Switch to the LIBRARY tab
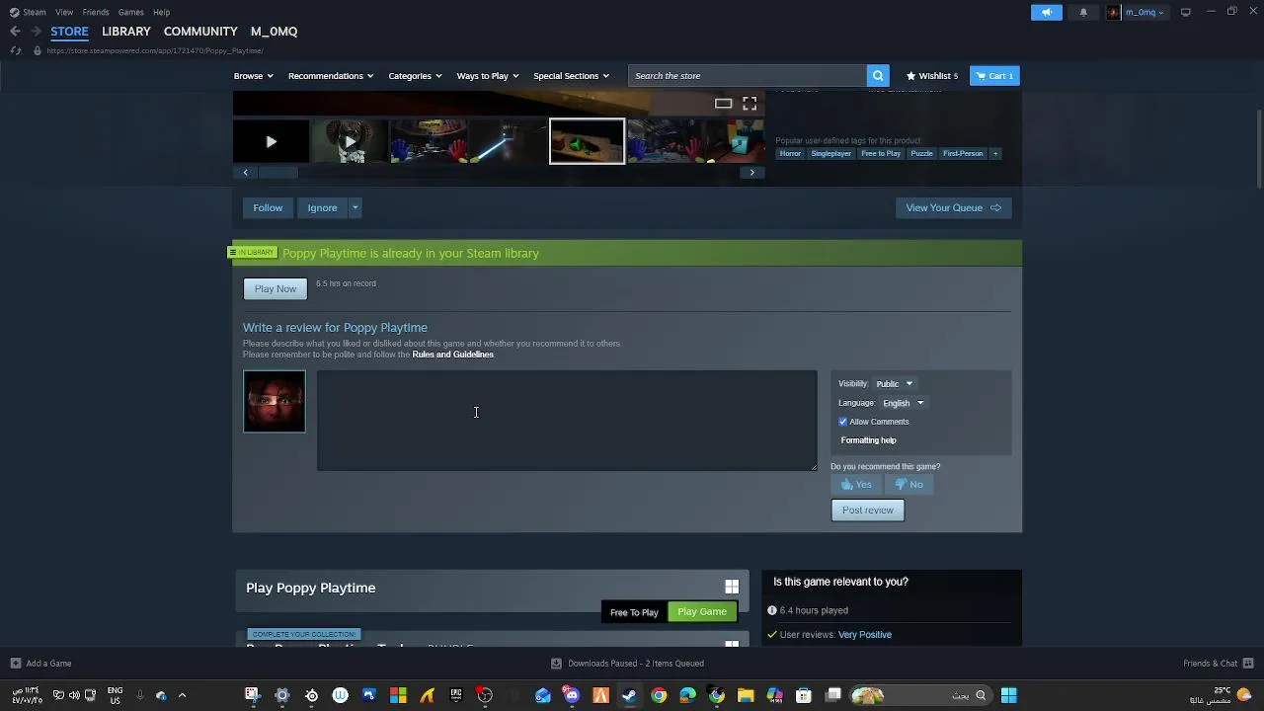This screenshot has width=1264, height=711. (126, 32)
